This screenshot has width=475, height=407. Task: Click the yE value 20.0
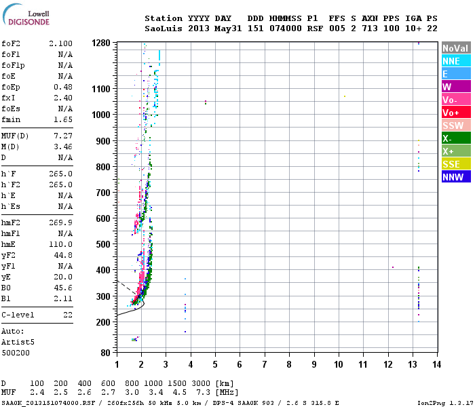click(63, 277)
